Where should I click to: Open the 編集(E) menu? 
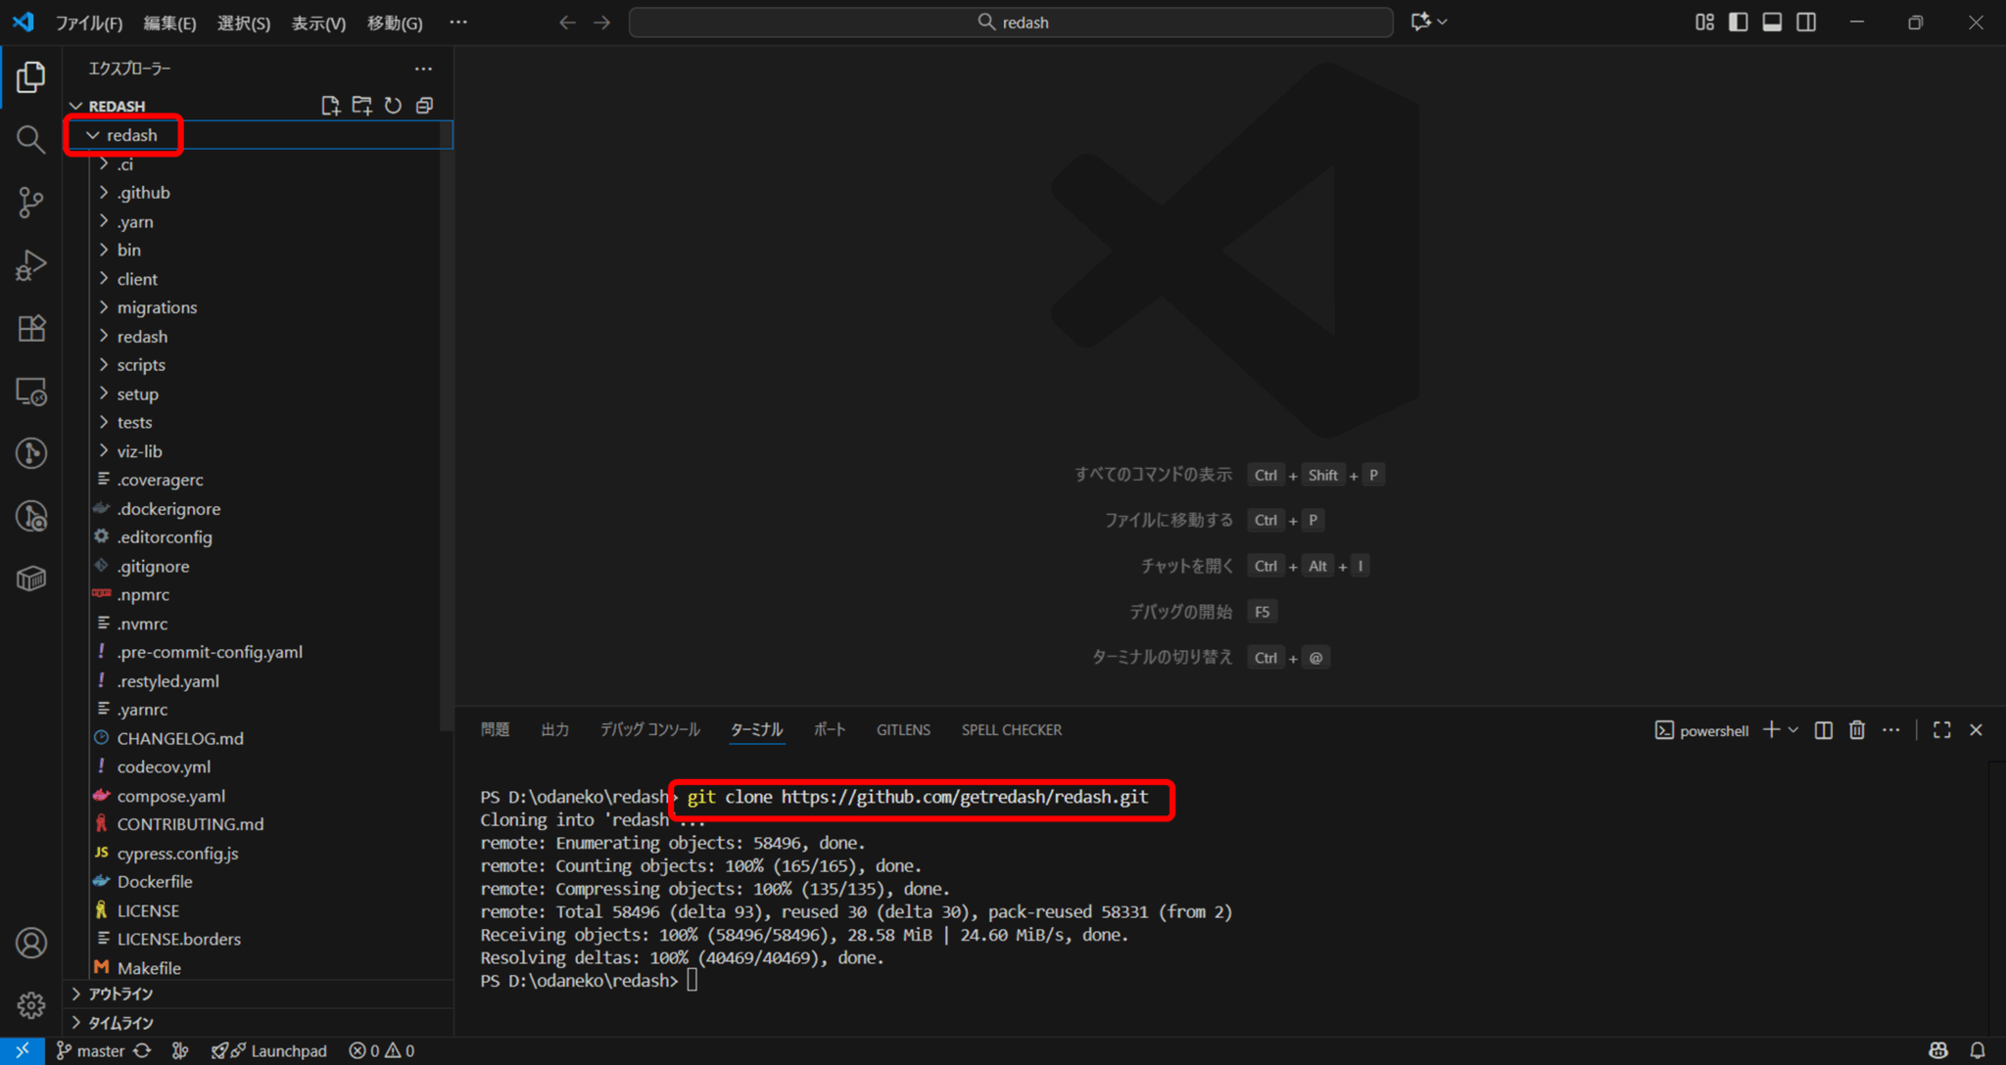click(x=169, y=23)
